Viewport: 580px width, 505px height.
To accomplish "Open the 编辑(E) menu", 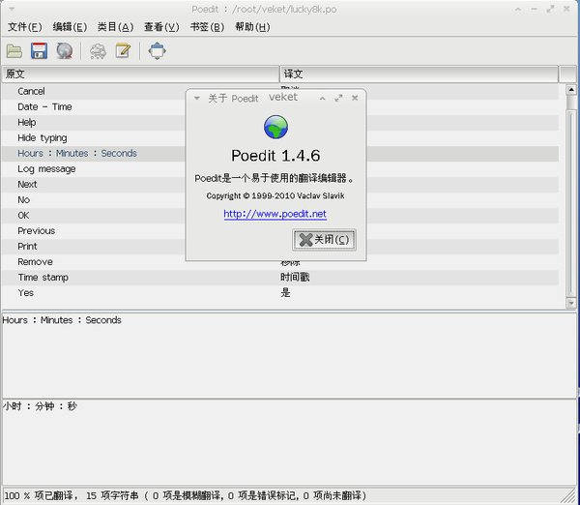I will [x=70, y=26].
